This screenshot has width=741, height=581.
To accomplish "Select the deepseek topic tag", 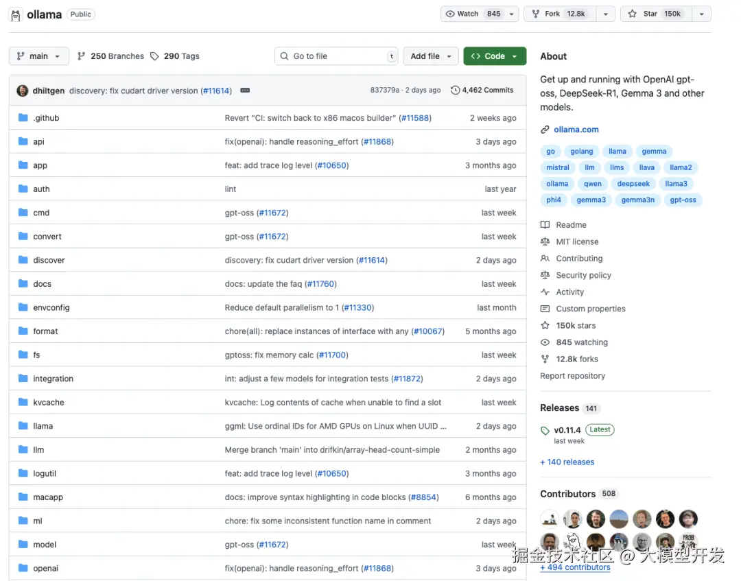I will 633,183.
